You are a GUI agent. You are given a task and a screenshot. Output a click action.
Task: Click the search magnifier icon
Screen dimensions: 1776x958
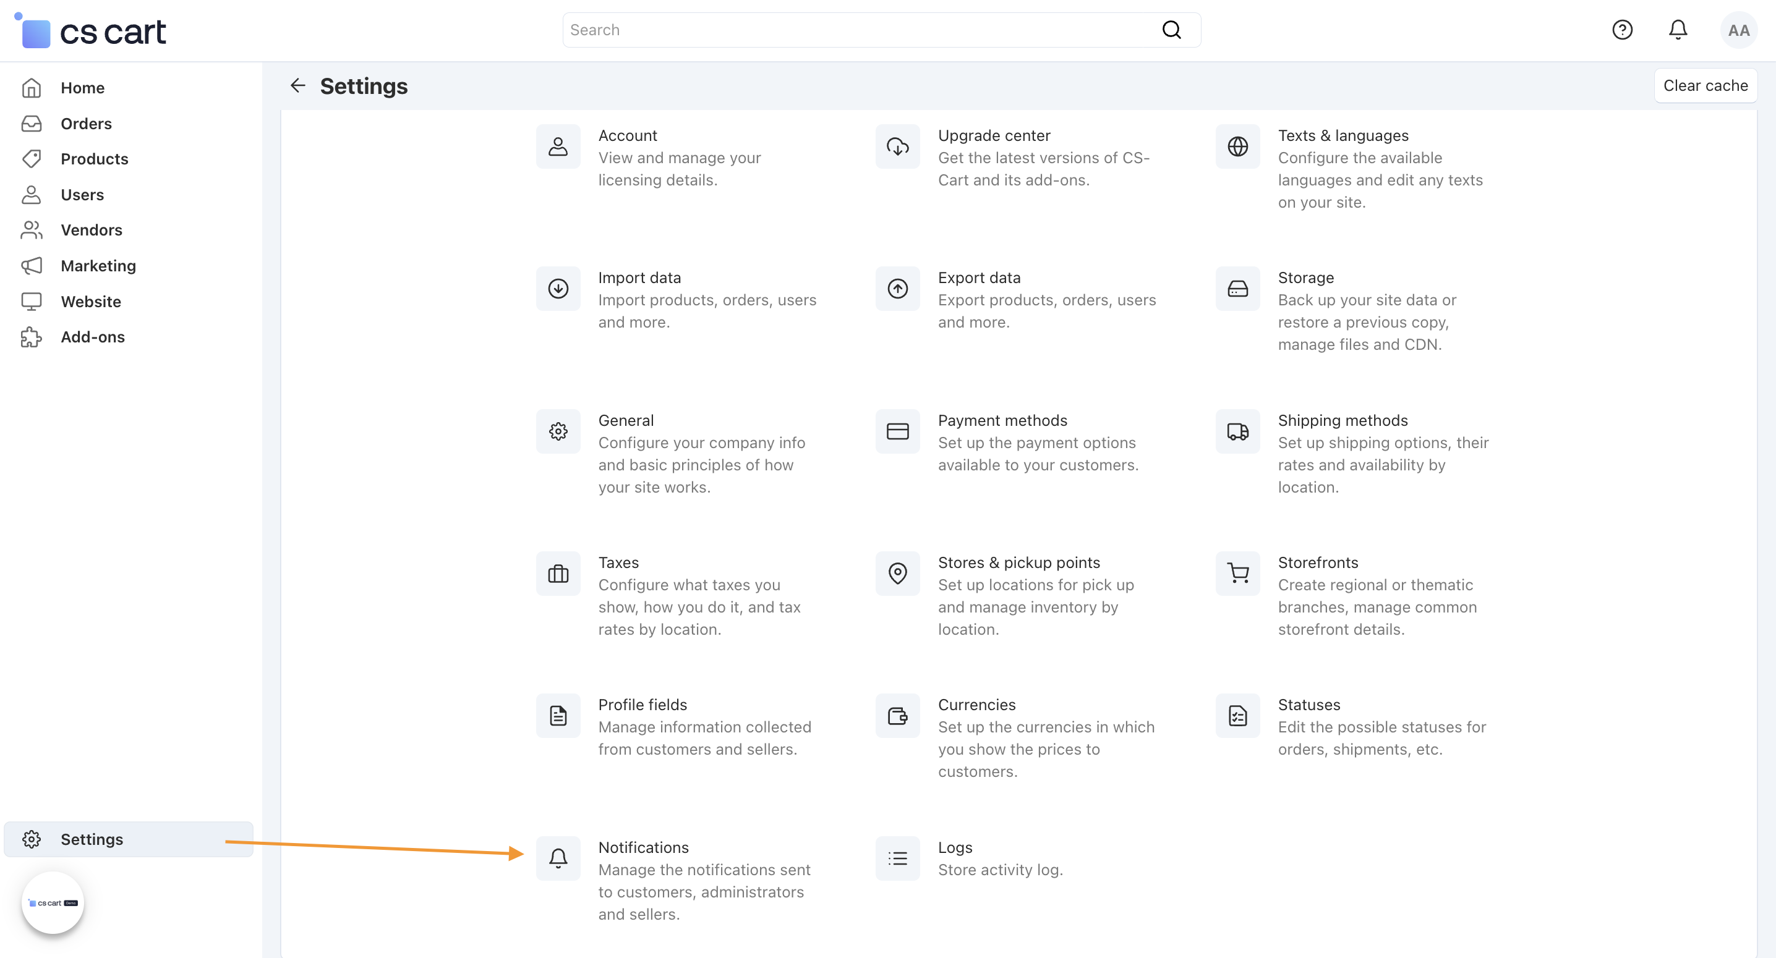[x=1171, y=30]
